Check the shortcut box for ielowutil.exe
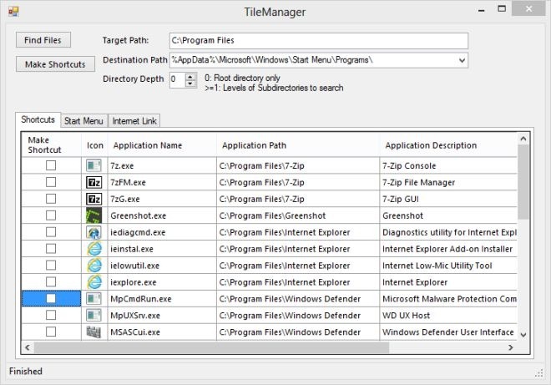The image size is (551, 385). tap(51, 265)
